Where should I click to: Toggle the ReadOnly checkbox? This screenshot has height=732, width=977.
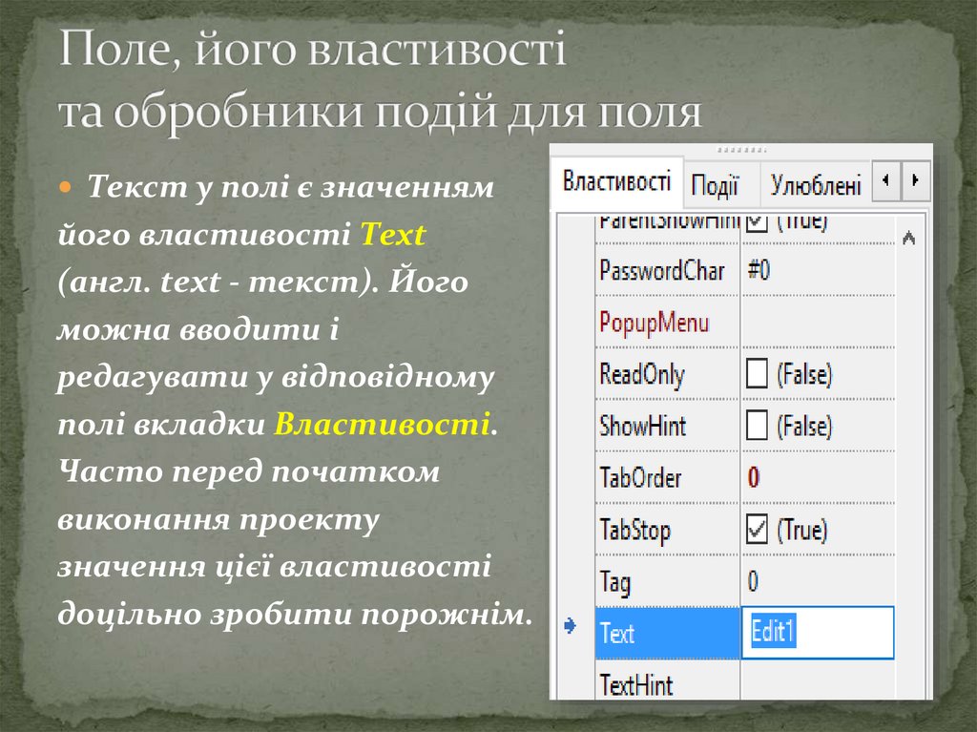(757, 374)
